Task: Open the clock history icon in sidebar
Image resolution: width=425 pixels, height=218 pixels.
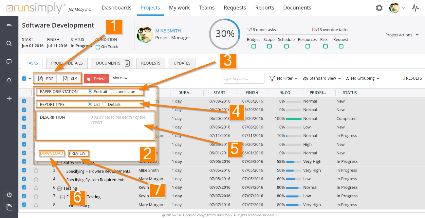Action: 9,195
